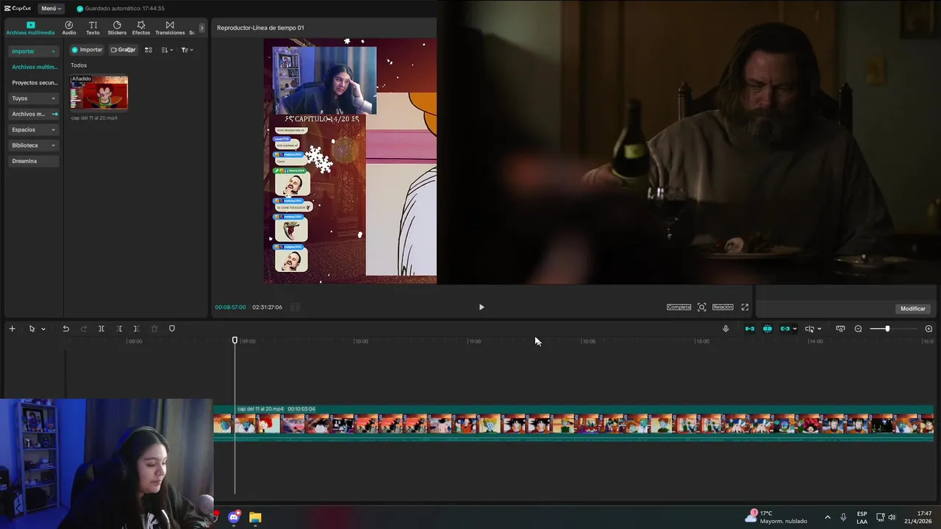
Task: Show hidden system tray icons
Action: [827, 517]
